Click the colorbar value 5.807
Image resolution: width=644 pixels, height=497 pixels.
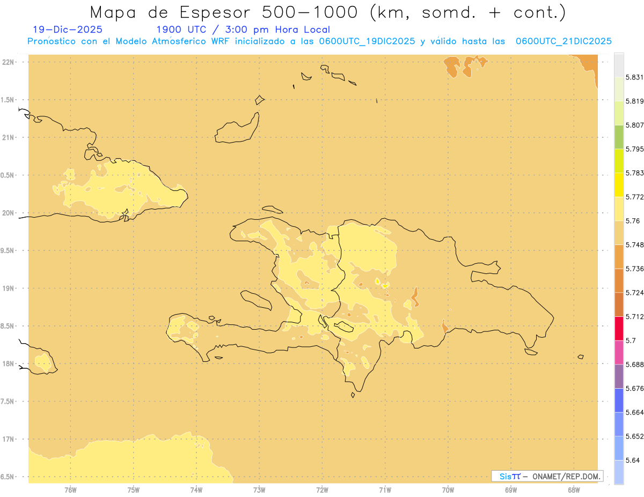click(634, 125)
